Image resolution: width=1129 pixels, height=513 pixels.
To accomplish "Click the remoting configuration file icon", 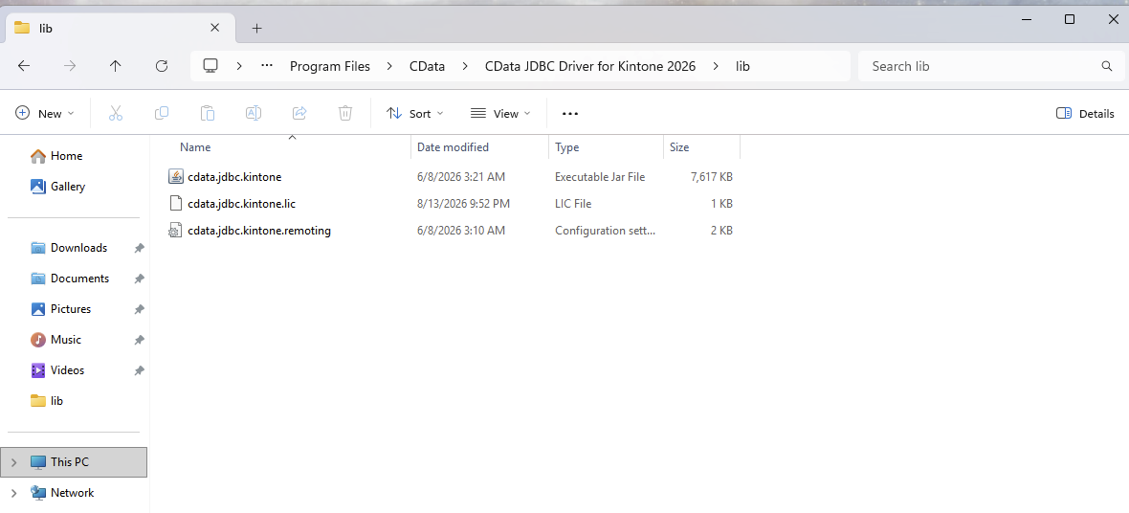I will [x=176, y=231].
